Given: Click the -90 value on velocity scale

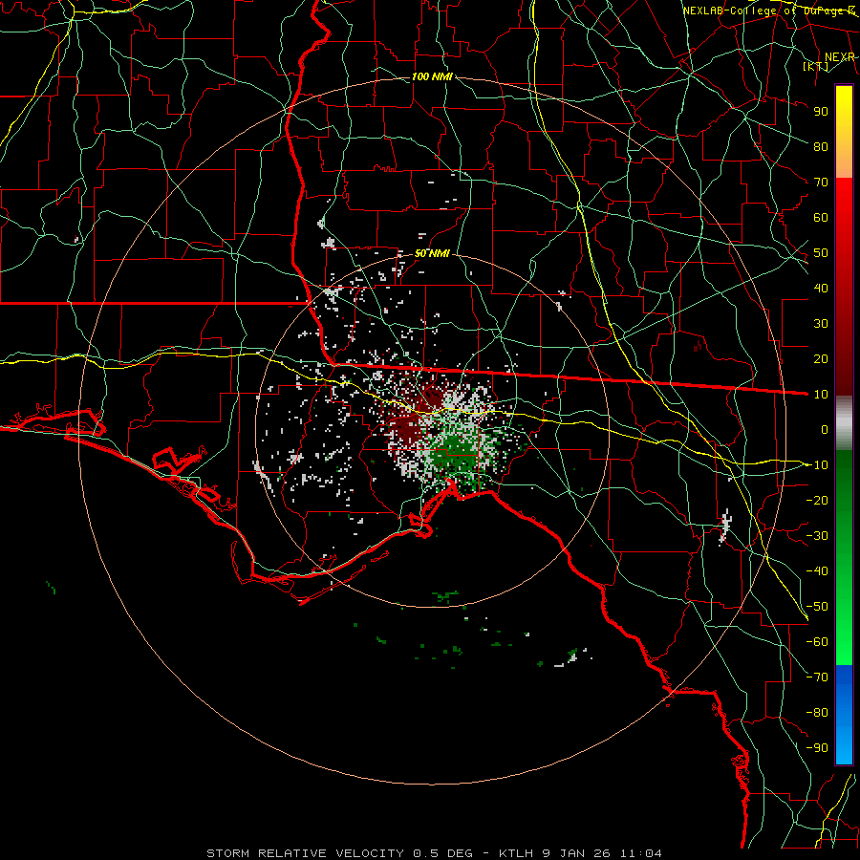Looking at the screenshot, I should [x=817, y=748].
